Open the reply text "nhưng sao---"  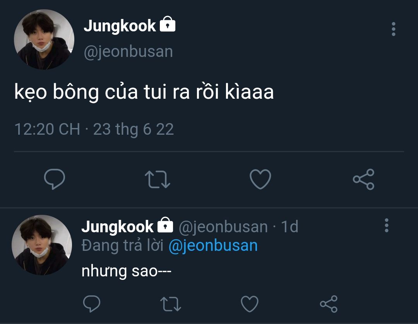pyautogui.click(x=126, y=271)
